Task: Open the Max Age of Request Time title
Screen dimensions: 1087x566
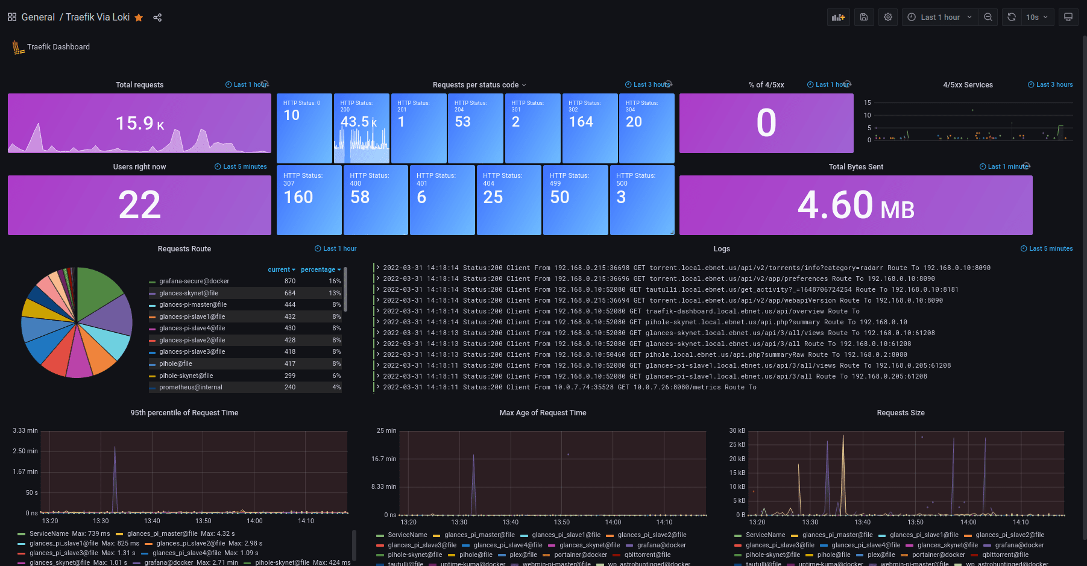Action: tap(543, 413)
